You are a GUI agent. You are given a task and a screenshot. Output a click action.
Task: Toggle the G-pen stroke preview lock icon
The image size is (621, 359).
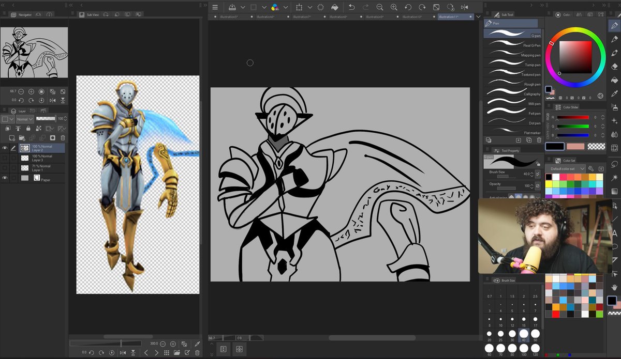[x=538, y=164]
